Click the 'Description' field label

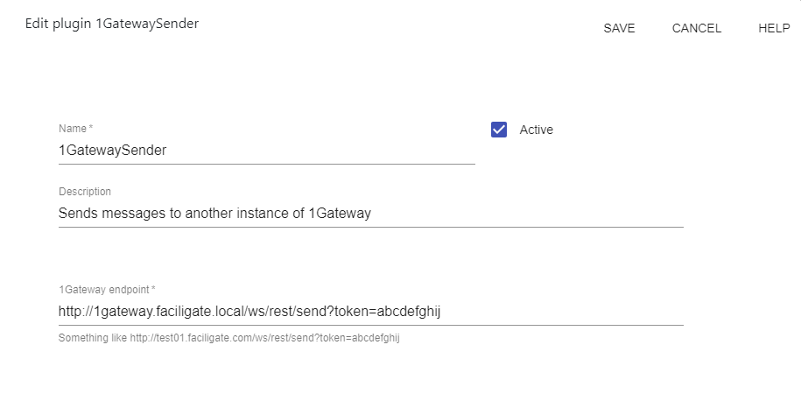(x=85, y=192)
